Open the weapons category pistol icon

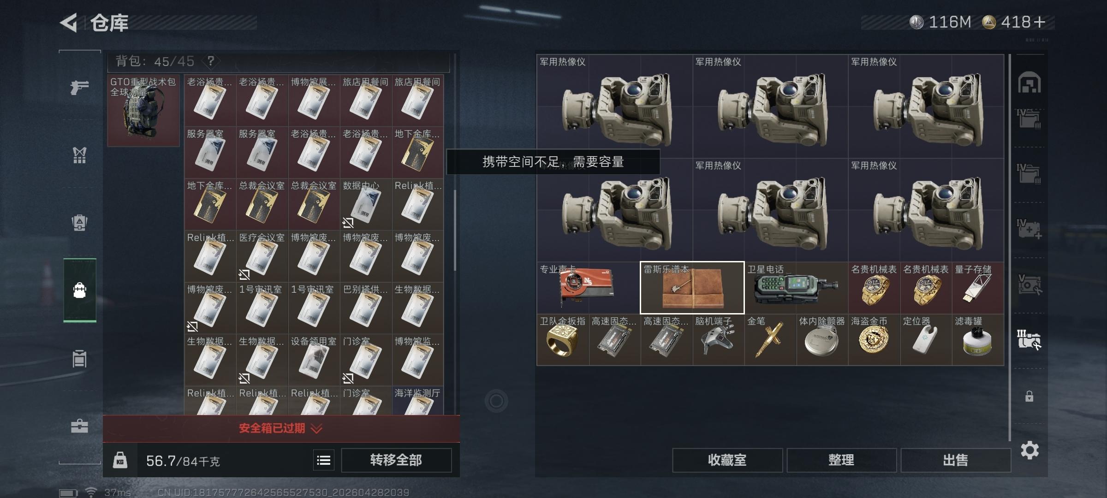pyautogui.click(x=79, y=87)
